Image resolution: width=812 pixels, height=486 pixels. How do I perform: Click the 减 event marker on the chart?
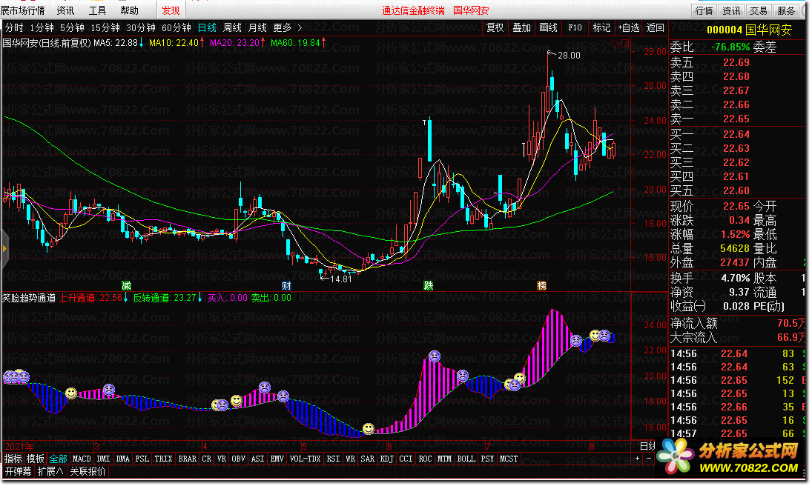tap(126, 286)
